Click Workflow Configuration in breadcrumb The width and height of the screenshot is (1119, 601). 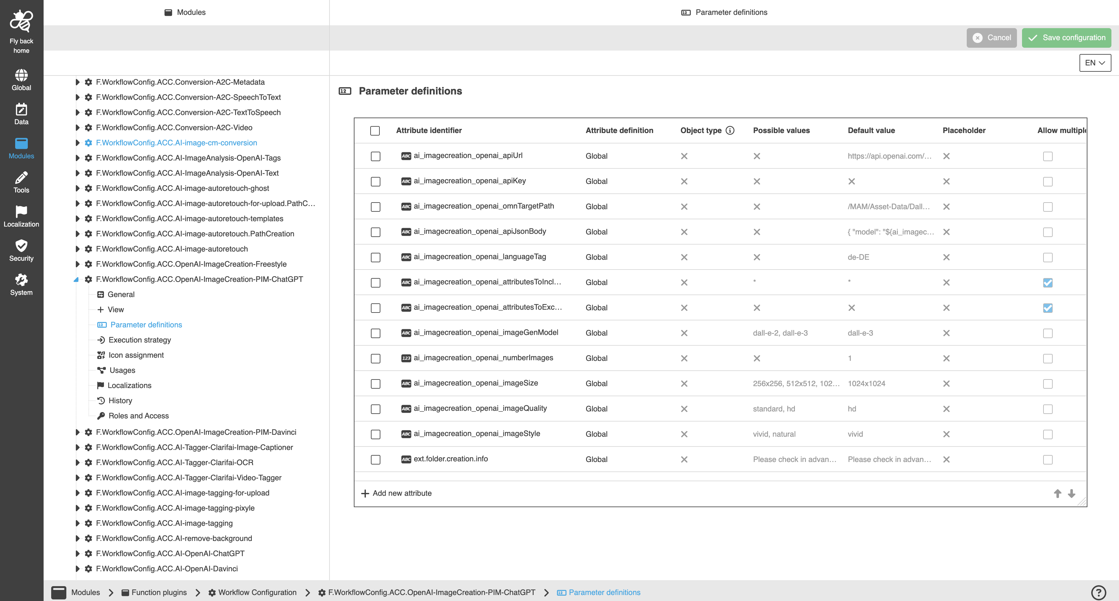coord(257,592)
